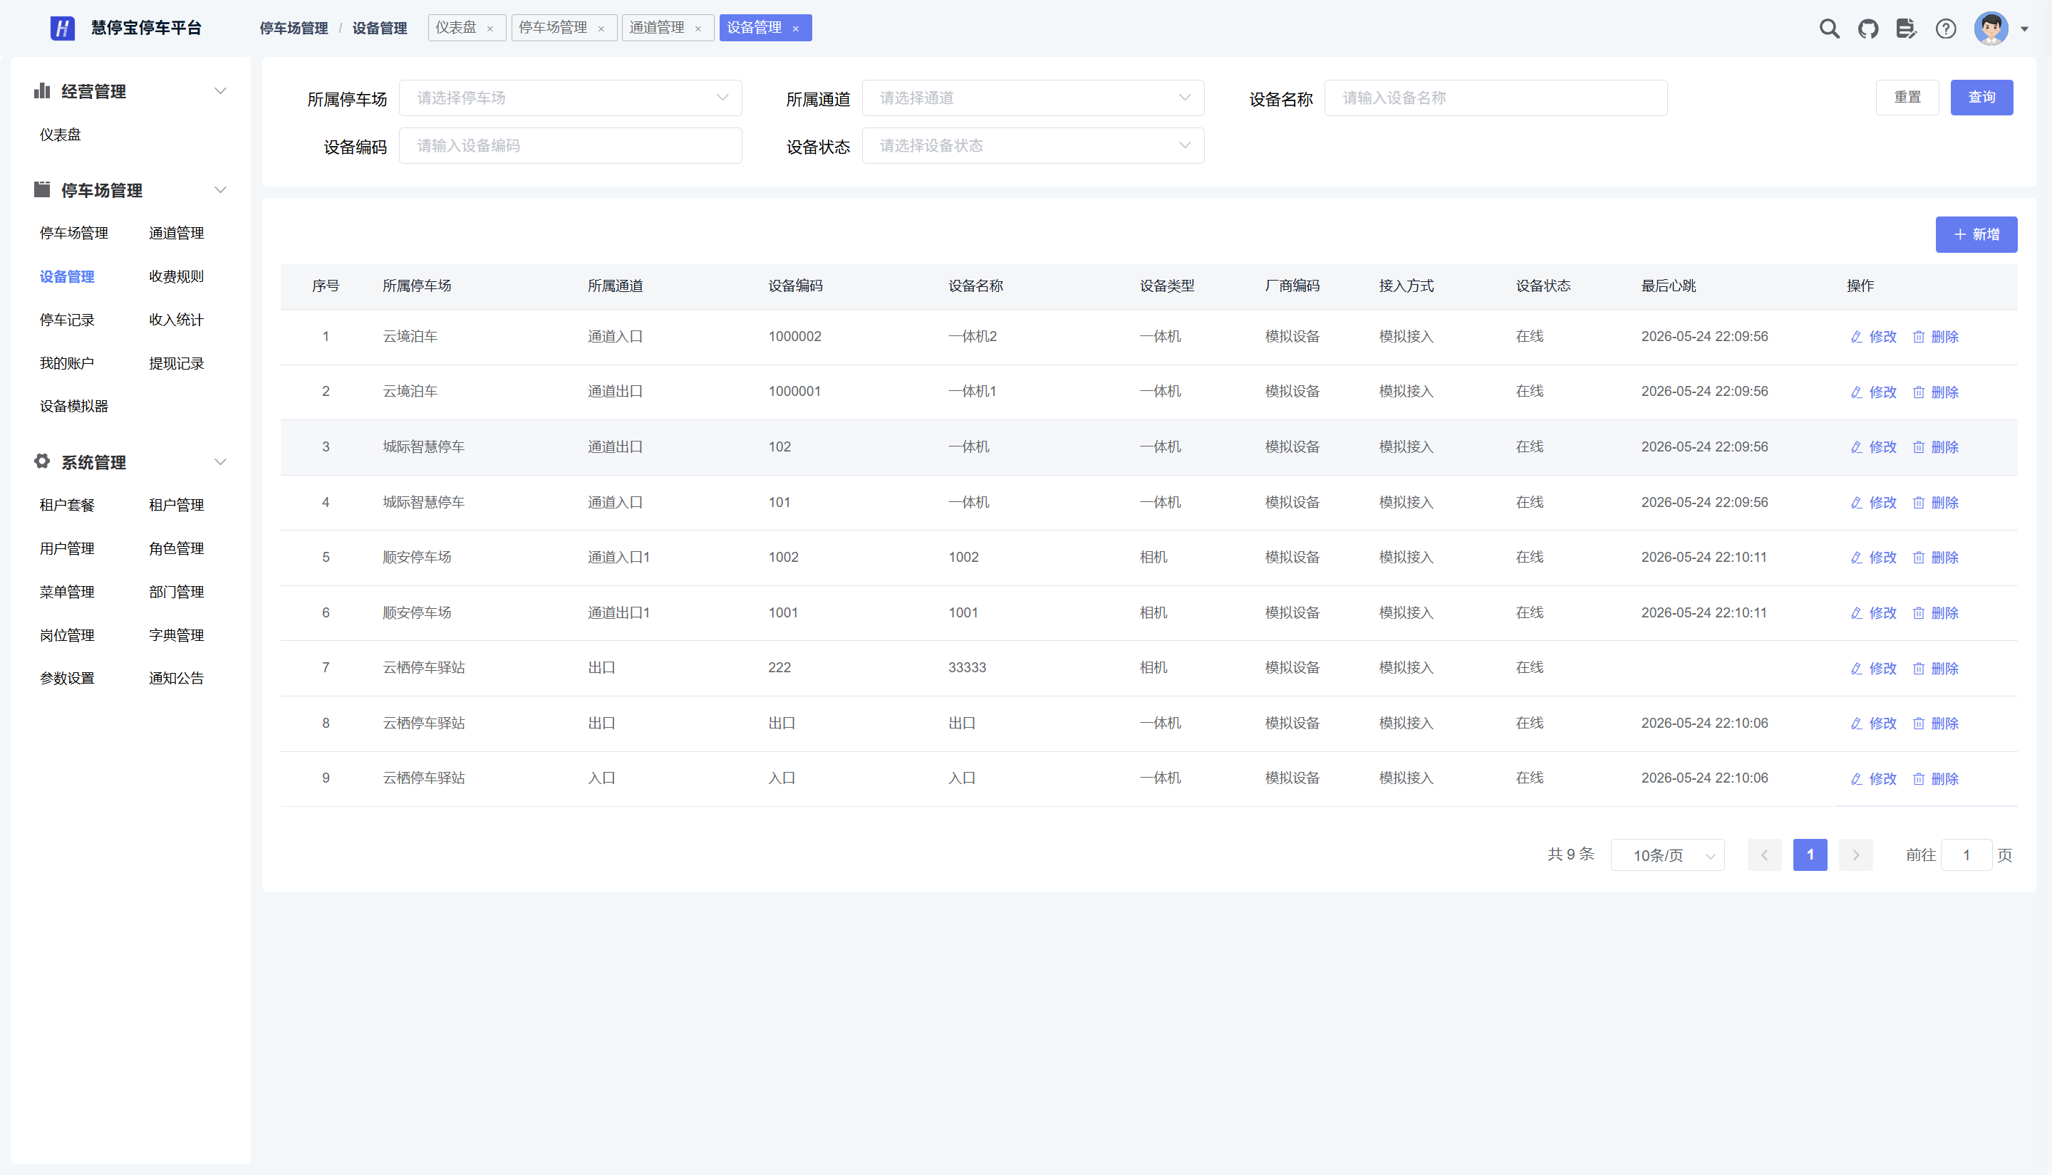Click delete icon for device code 222
This screenshot has width=2052, height=1175.
pyautogui.click(x=1918, y=669)
